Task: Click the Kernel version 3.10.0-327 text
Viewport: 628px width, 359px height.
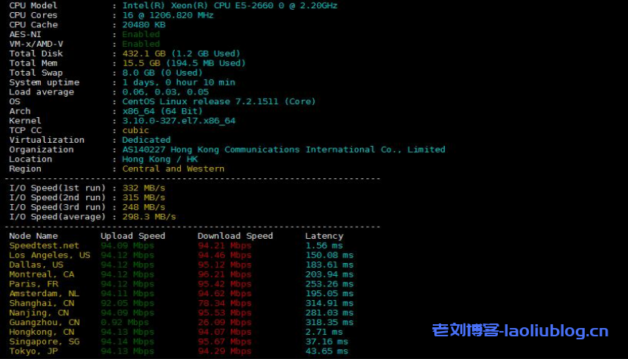Action: point(179,121)
